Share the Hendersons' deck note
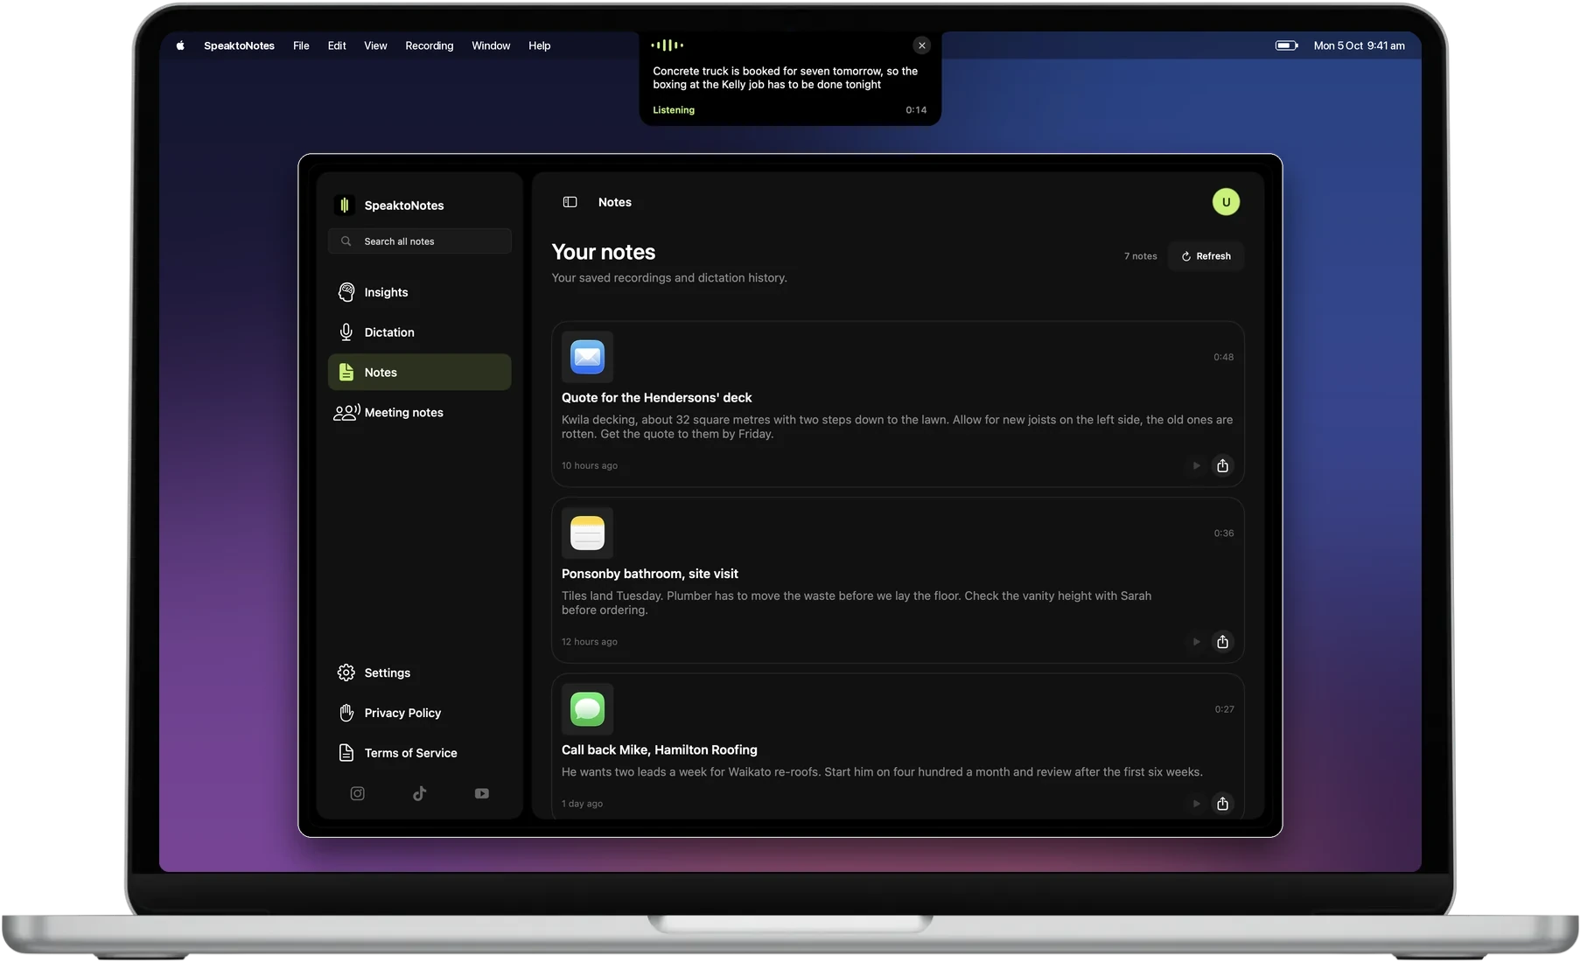The image size is (1580, 962). click(x=1222, y=465)
